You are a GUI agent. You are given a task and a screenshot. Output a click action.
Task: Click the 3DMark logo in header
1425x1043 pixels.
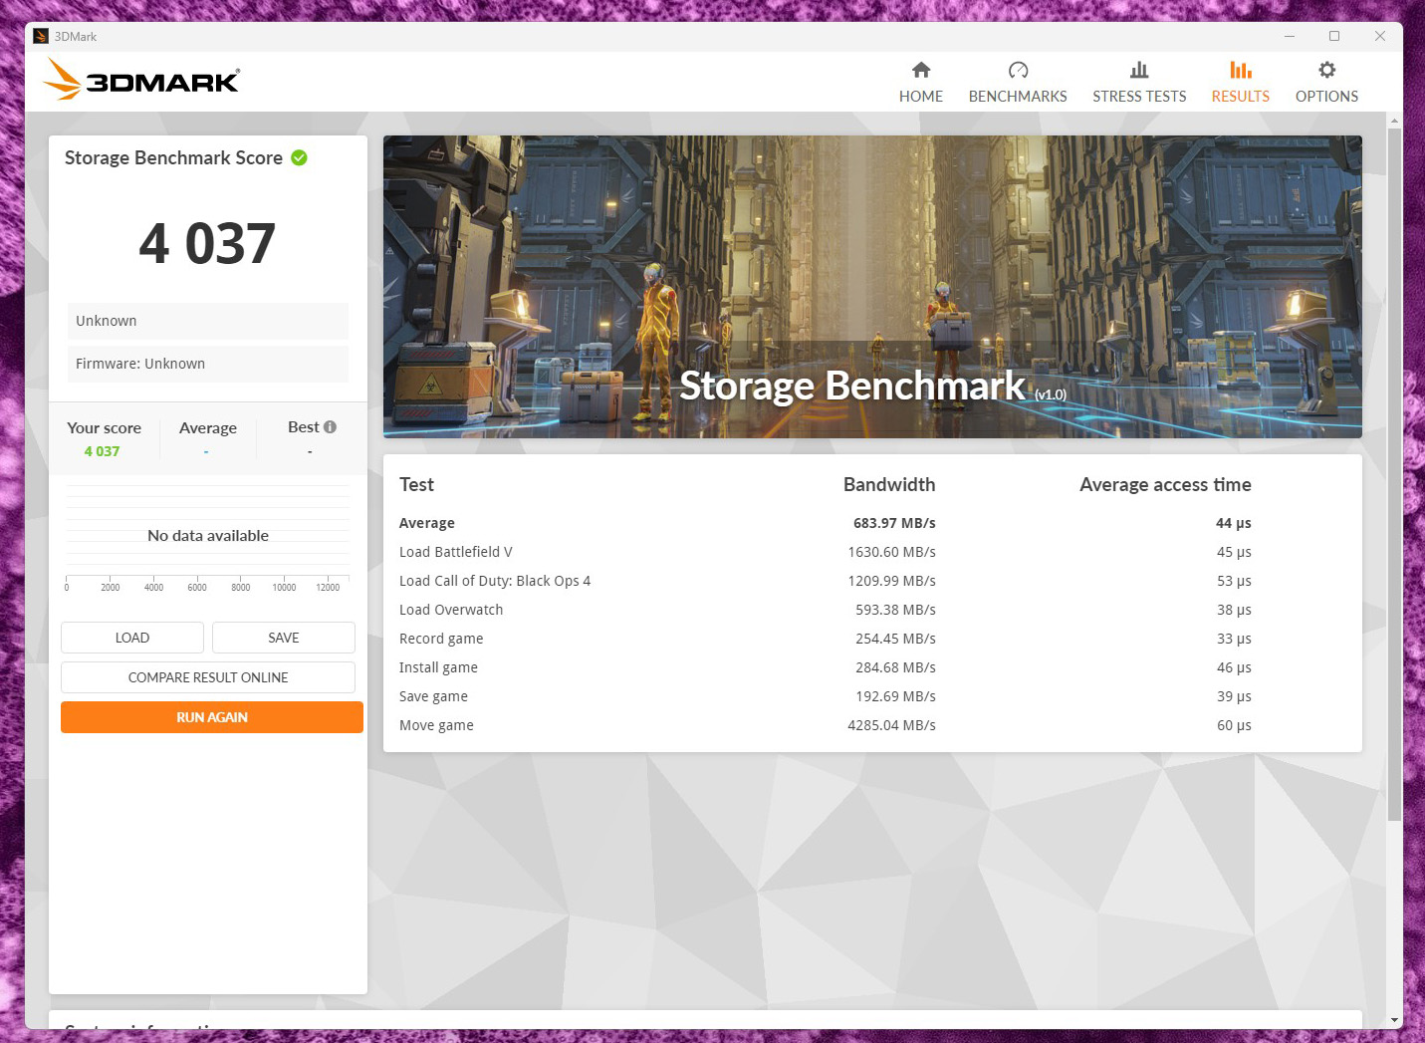tap(141, 80)
